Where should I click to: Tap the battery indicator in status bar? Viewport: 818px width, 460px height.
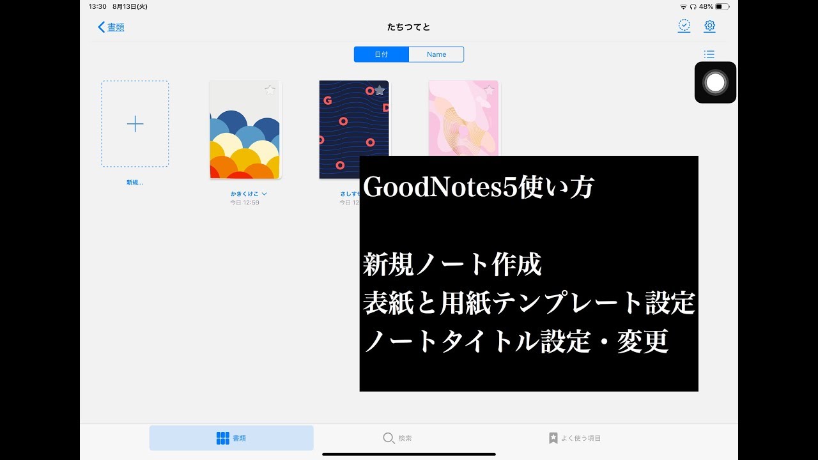722,6
